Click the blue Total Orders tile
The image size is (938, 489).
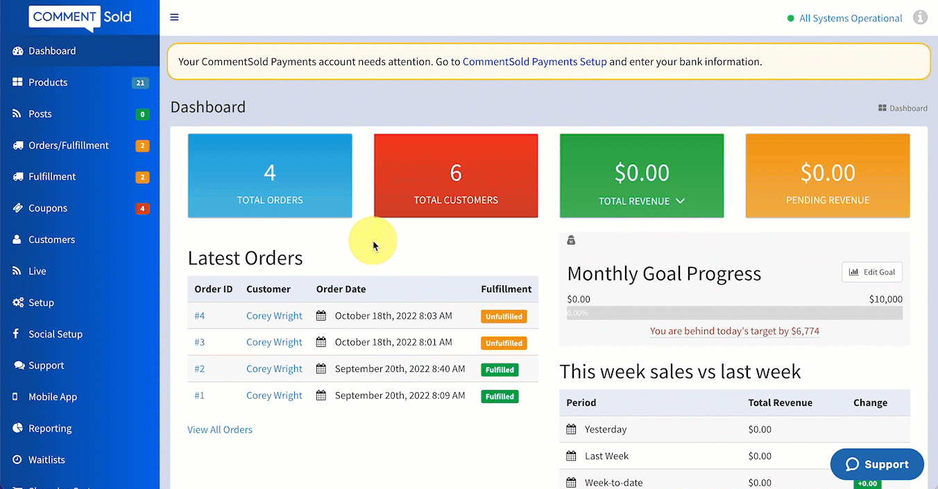[x=270, y=176]
